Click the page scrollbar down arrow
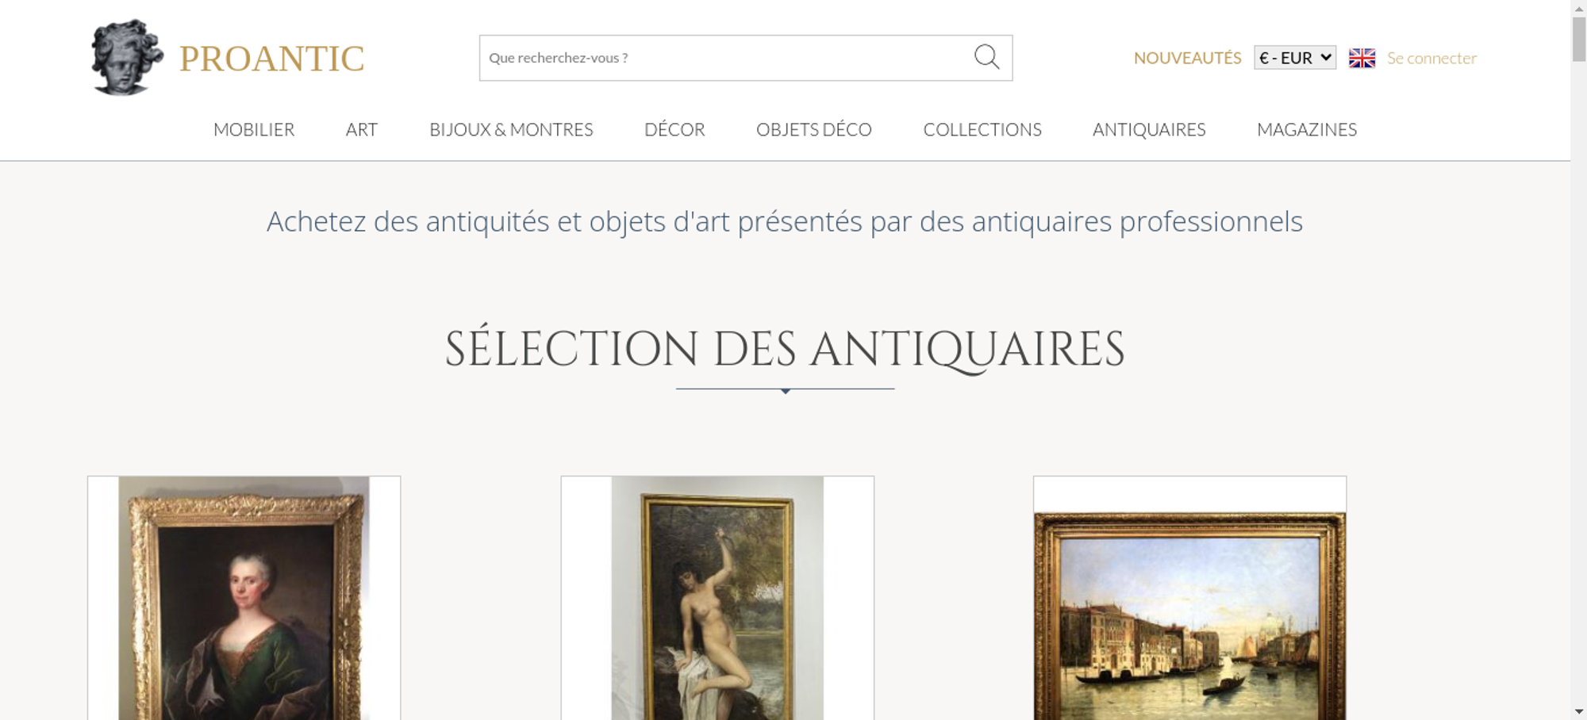 [1578, 712]
